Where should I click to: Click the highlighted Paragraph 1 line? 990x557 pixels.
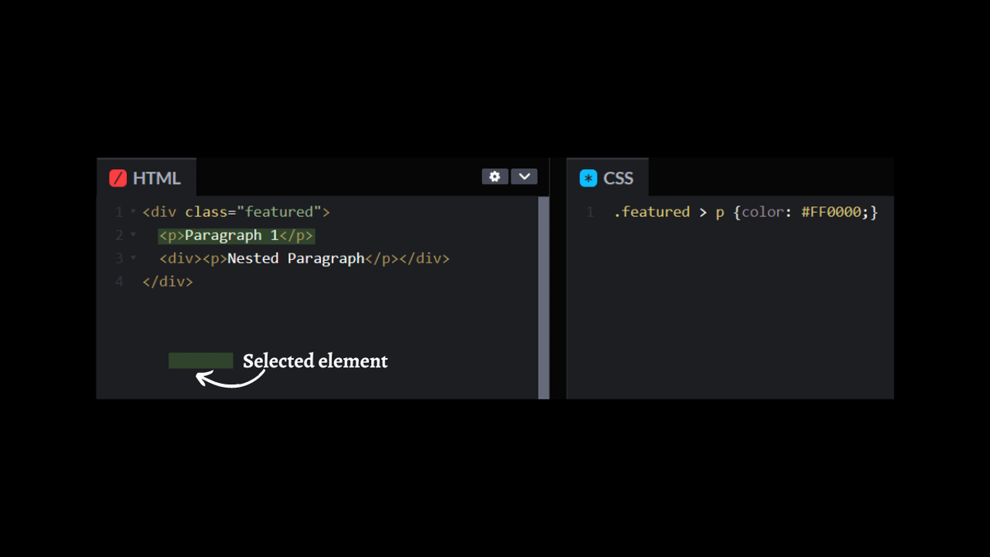click(236, 235)
